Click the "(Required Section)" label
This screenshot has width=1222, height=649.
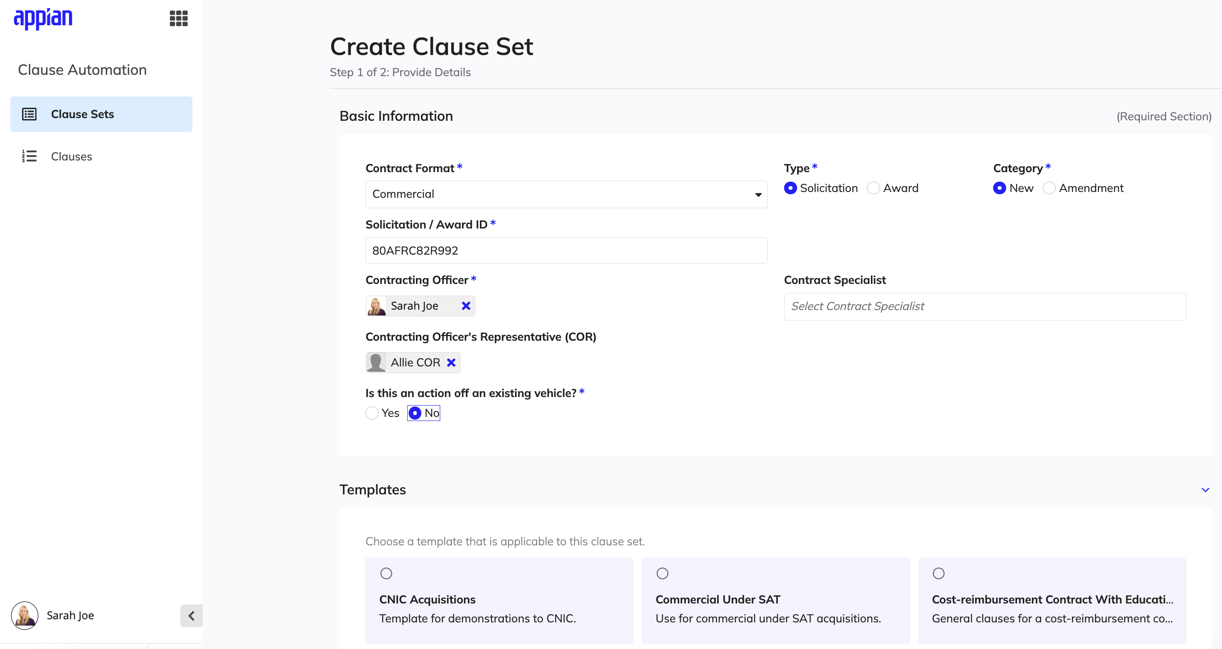point(1164,116)
